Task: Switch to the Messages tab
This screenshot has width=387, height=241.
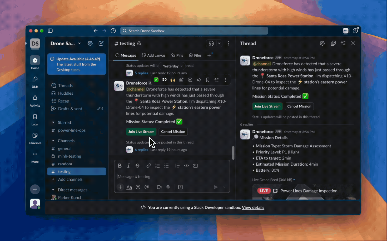Action: point(126,55)
